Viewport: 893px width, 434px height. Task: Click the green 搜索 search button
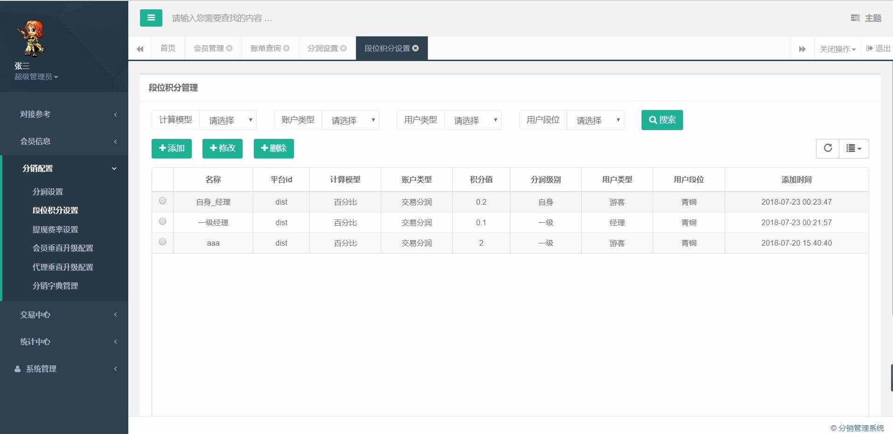pyautogui.click(x=662, y=120)
